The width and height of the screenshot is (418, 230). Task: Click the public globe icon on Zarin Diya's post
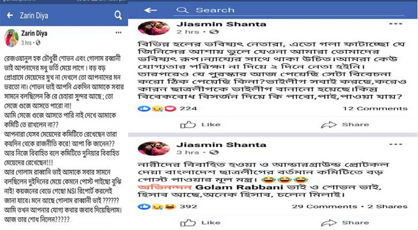pos(38,43)
